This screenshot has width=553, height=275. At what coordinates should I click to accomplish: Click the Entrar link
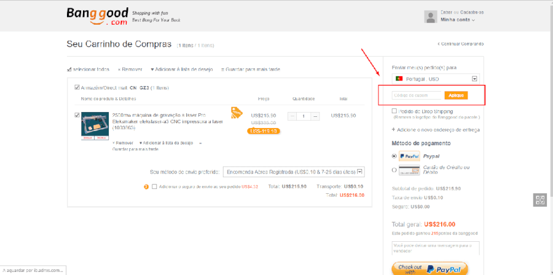tap(447, 12)
